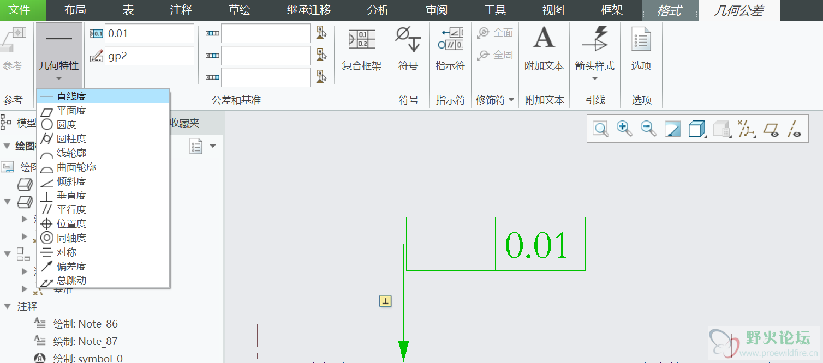Toggle plane display eye icon

pyautogui.click(x=771, y=129)
